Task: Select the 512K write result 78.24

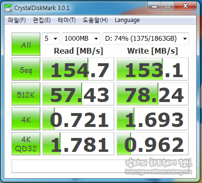Action: click(x=153, y=94)
